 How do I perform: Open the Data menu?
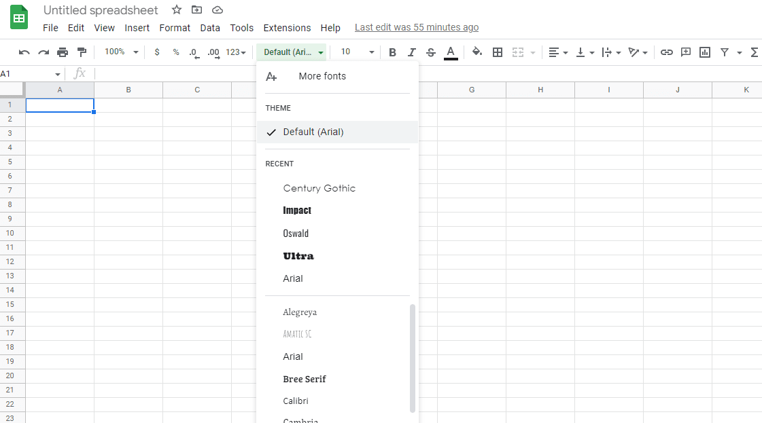[x=210, y=28]
